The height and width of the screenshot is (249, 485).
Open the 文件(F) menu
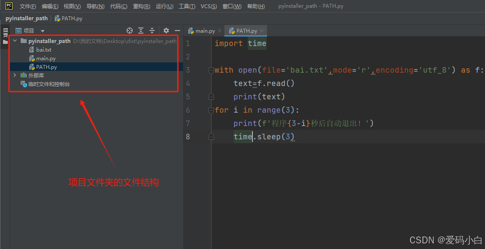coord(28,6)
